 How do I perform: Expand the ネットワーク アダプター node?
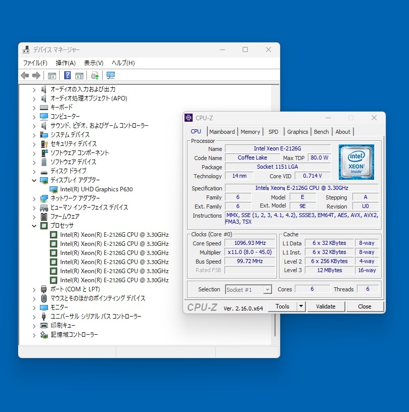[34, 198]
